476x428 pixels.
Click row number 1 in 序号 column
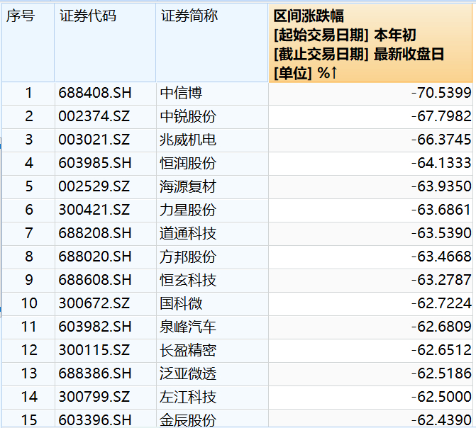coord(29,93)
